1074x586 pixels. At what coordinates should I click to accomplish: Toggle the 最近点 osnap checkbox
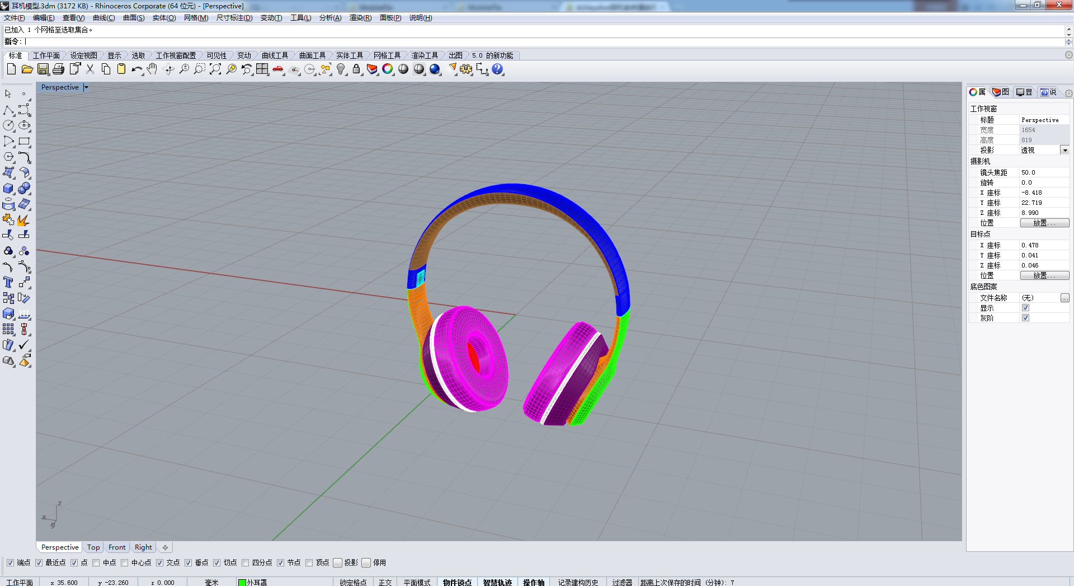[39, 562]
